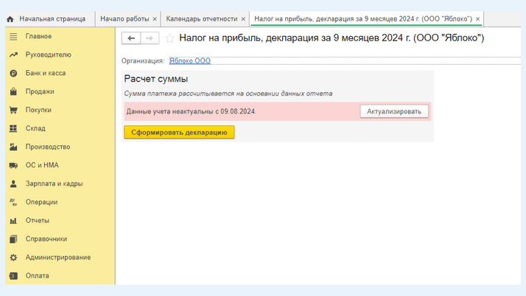
Task: Open Оплата menu section
Action: pyautogui.click(x=38, y=276)
